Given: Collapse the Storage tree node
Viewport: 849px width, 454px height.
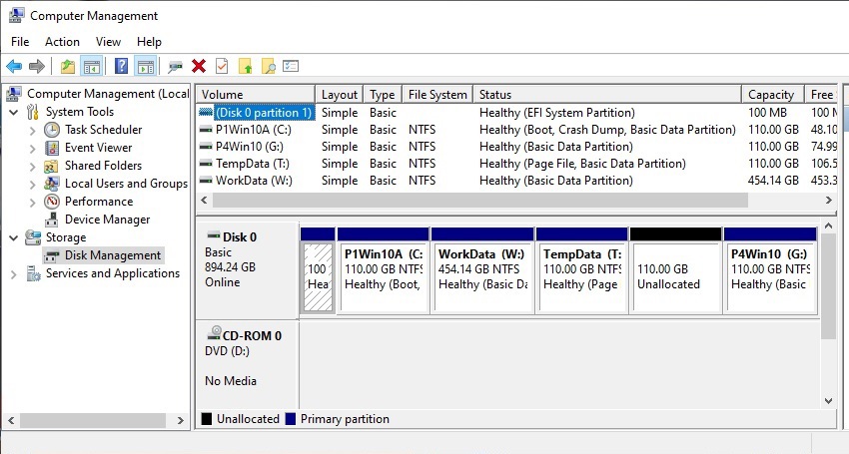Looking at the screenshot, I should coord(14,237).
